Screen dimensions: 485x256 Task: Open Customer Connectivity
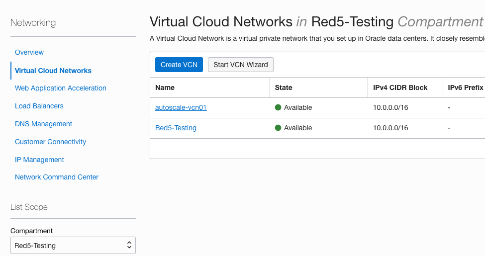click(50, 142)
